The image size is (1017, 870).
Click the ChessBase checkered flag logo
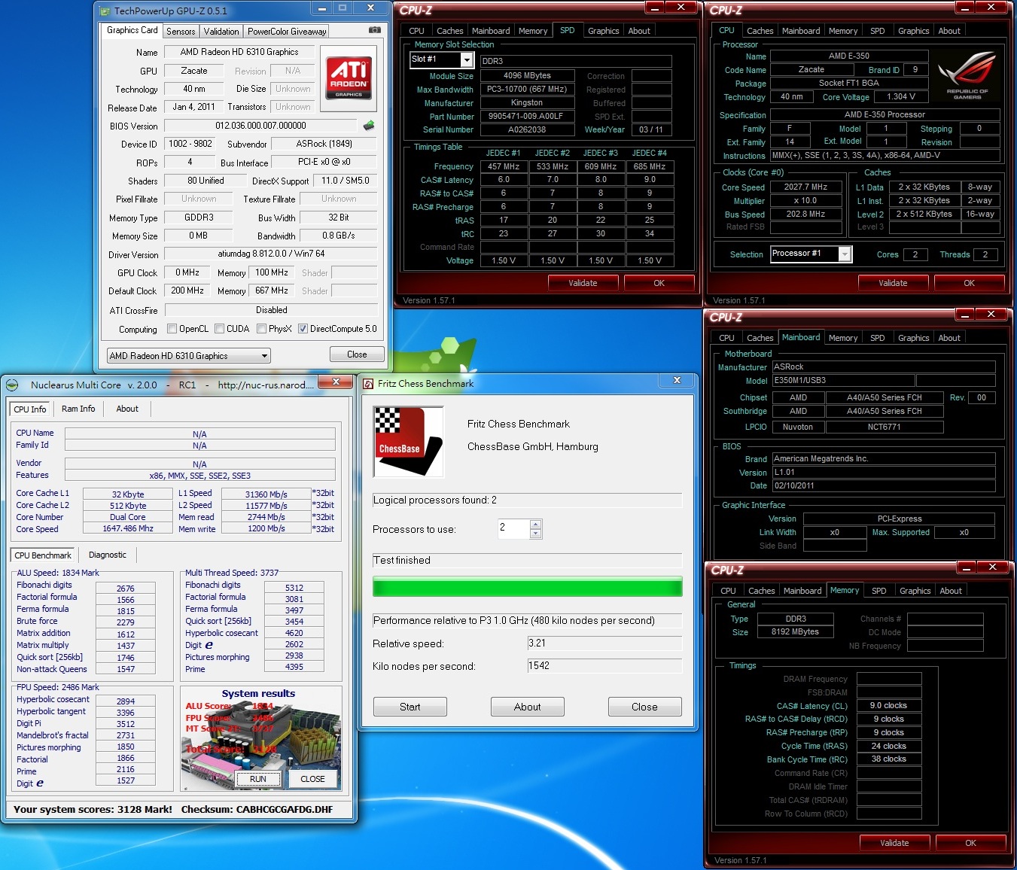[409, 442]
